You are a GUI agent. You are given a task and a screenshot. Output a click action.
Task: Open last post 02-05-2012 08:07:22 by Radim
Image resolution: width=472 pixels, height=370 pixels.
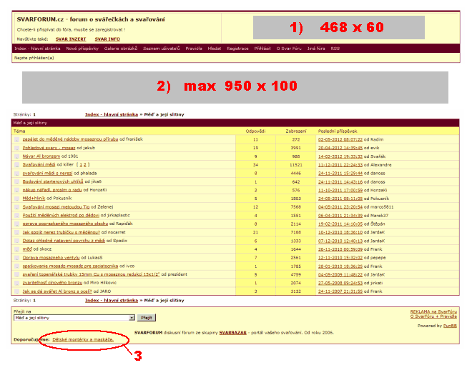[x=340, y=139]
